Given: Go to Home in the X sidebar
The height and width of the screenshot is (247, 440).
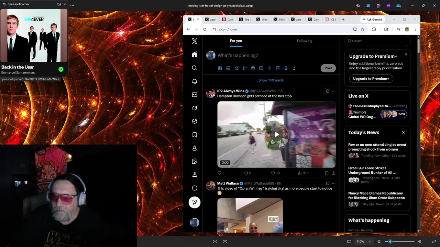Looking at the screenshot, I should (195, 55).
